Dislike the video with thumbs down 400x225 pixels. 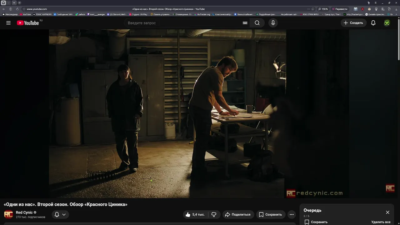click(214, 214)
